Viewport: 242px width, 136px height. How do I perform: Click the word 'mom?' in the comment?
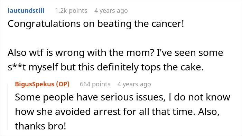[x=140, y=53]
